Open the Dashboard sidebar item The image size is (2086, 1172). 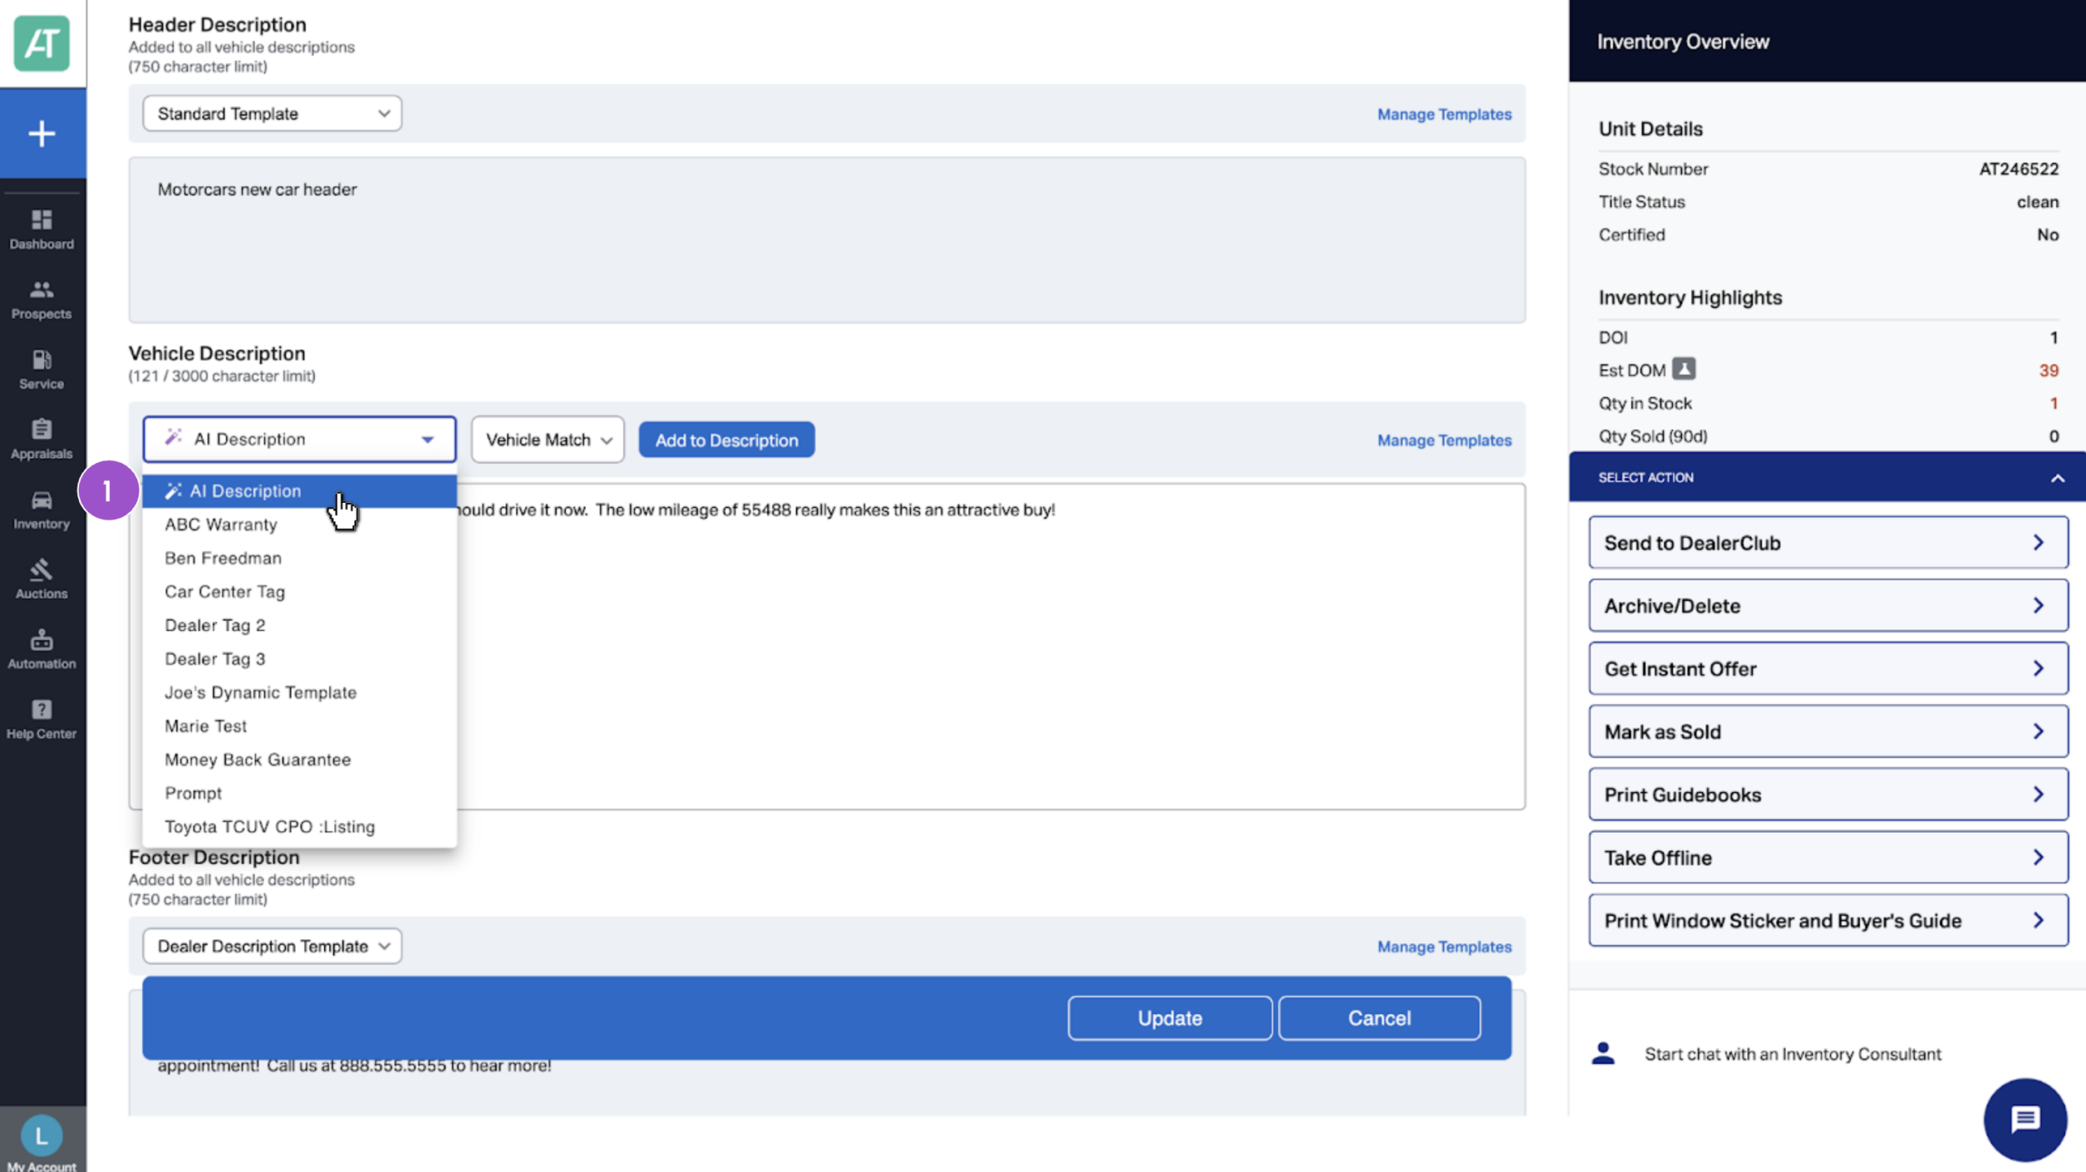42,230
